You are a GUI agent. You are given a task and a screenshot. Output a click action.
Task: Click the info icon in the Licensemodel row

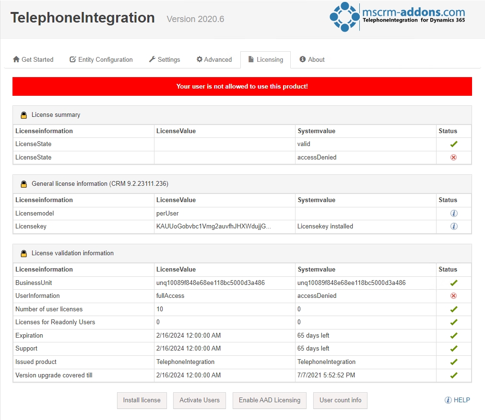(454, 214)
